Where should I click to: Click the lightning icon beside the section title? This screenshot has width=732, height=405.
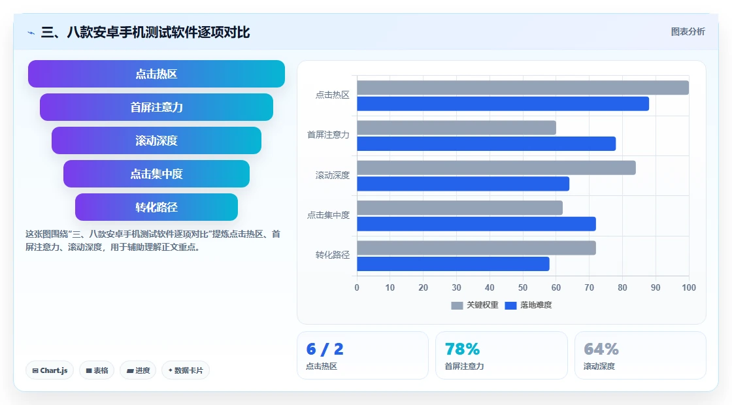pos(31,33)
